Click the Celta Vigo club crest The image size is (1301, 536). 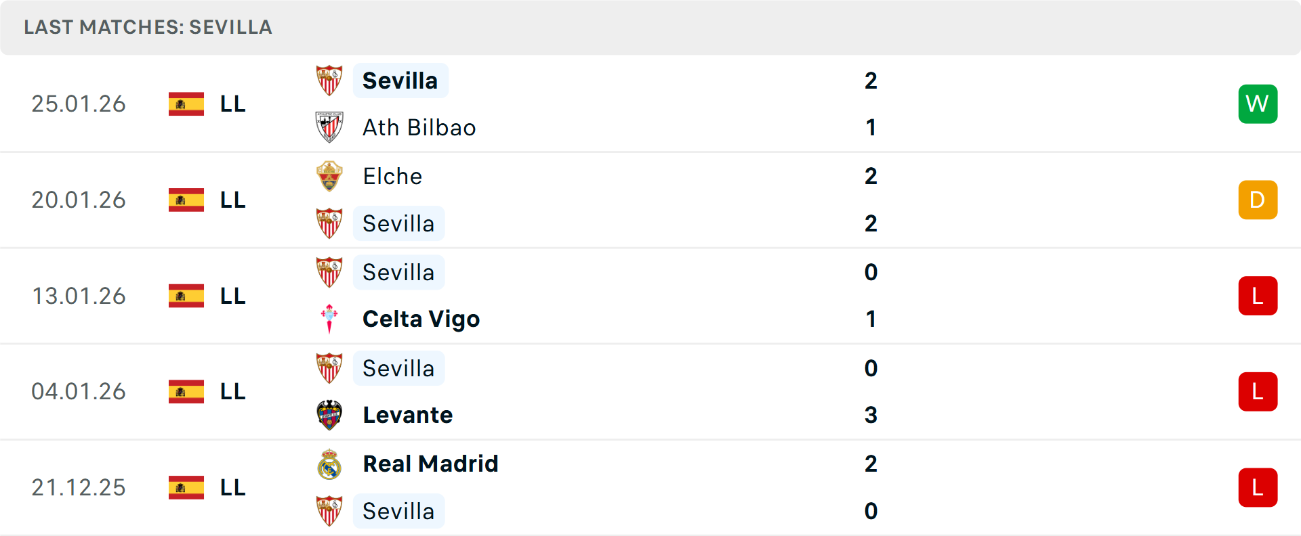tap(329, 319)
